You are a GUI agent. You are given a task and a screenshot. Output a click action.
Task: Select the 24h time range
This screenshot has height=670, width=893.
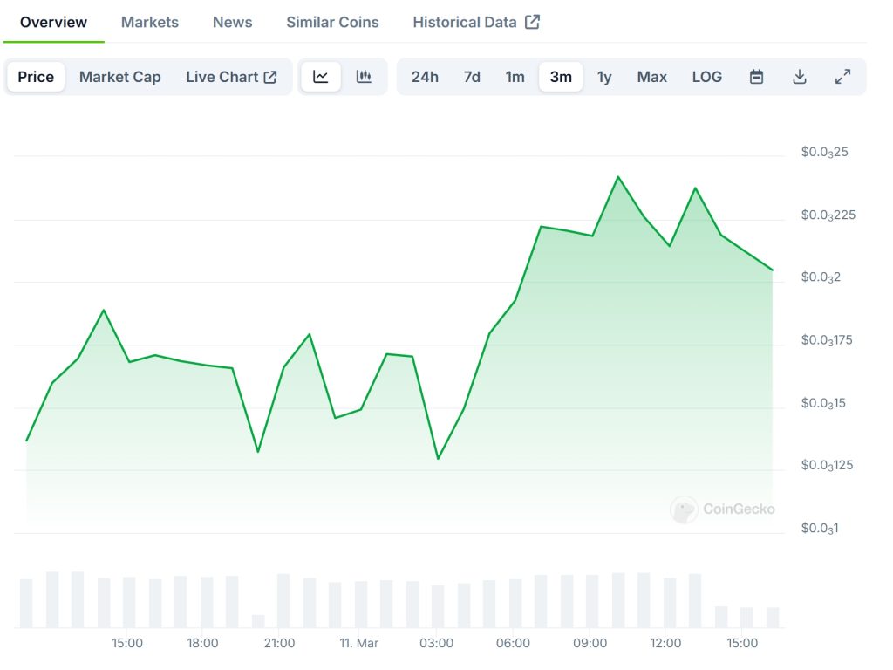tap(425, 77)
